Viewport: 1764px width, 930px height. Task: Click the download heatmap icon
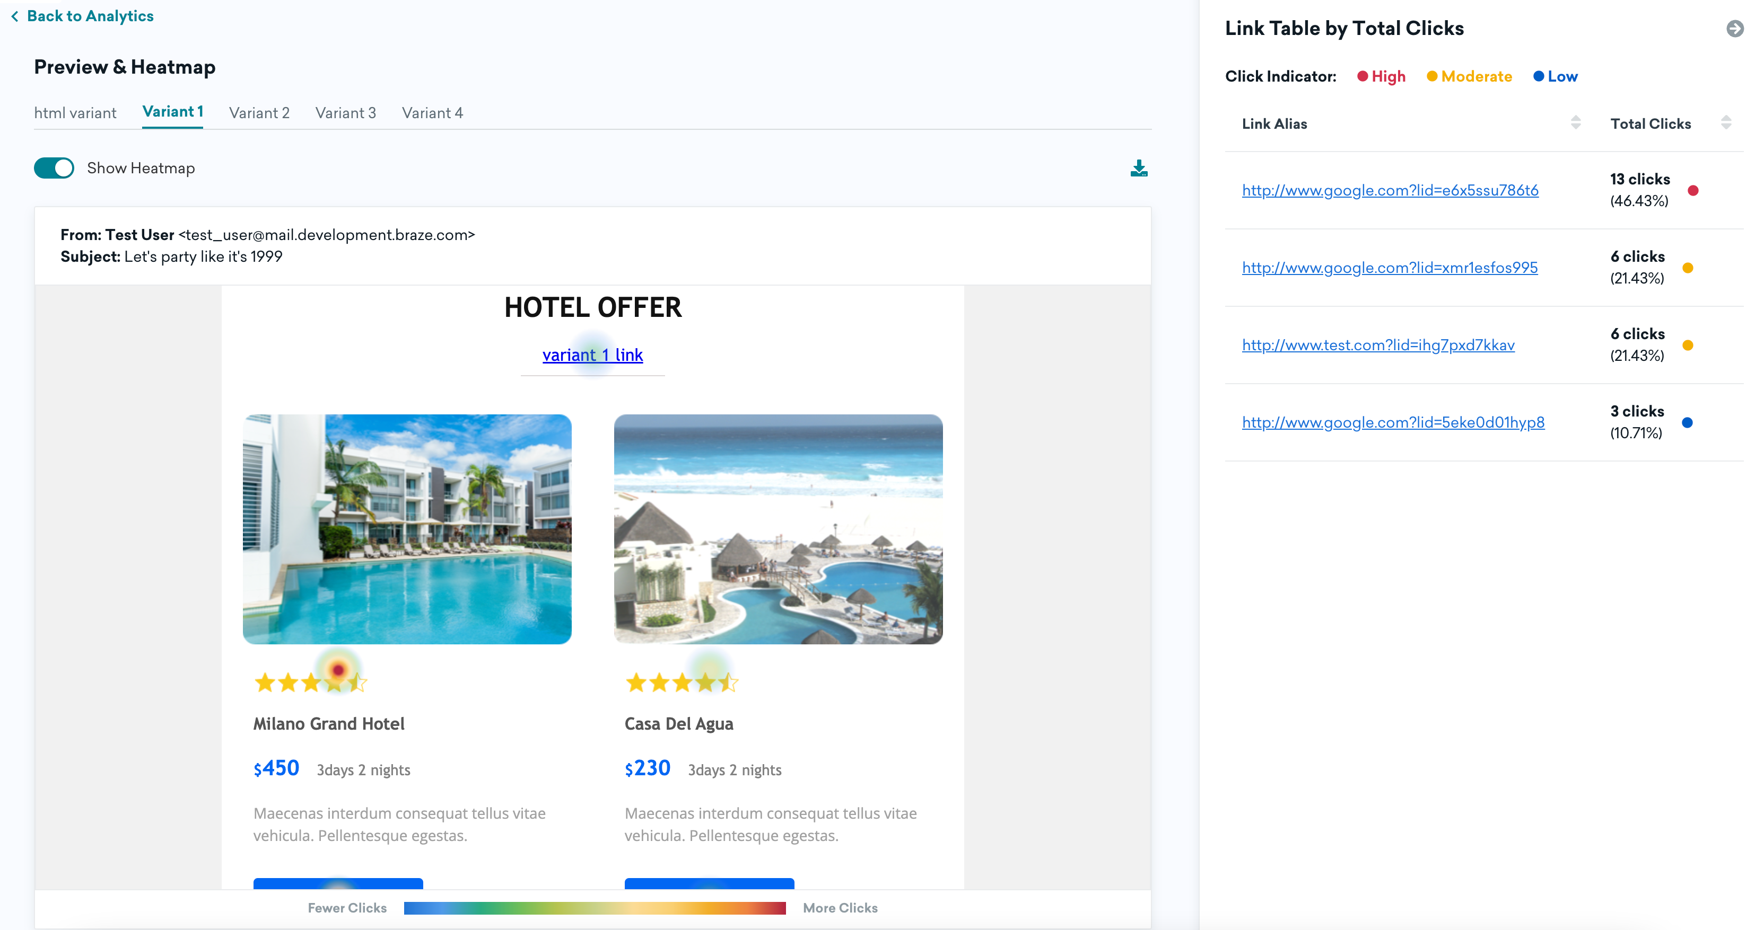(x=1139, y=167)
